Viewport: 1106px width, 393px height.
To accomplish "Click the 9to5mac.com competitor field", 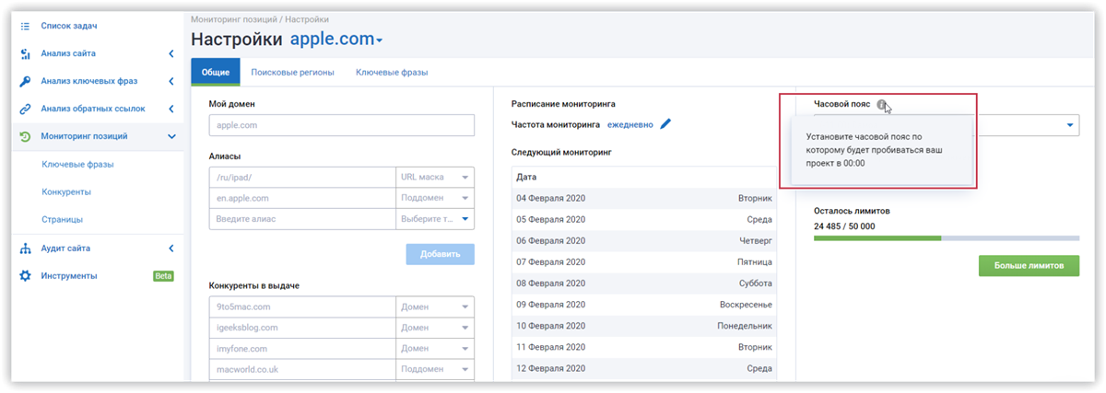I will 302,306.
